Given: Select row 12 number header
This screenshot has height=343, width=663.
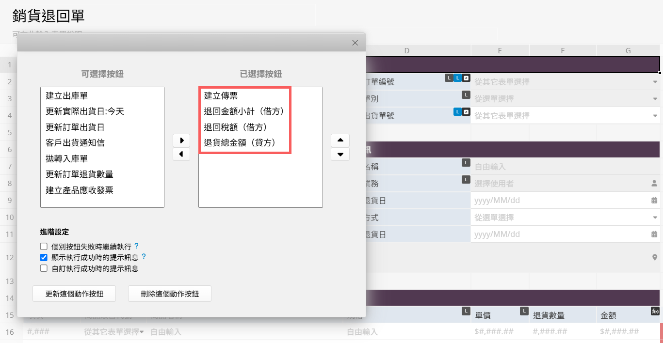Looking at the screenshot, I should (x=9, y=257).
